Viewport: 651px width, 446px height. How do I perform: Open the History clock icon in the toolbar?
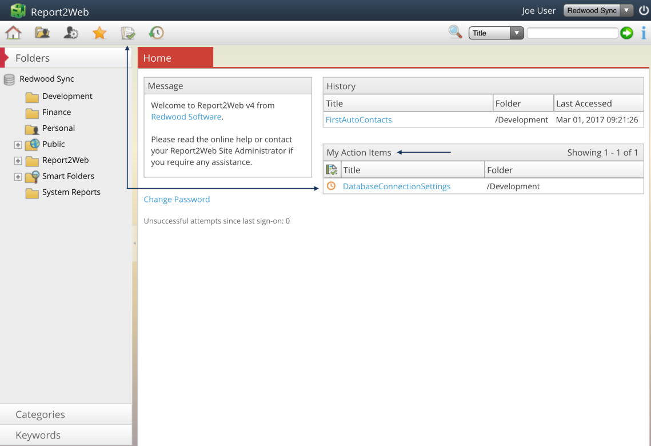tap(155, 33)
